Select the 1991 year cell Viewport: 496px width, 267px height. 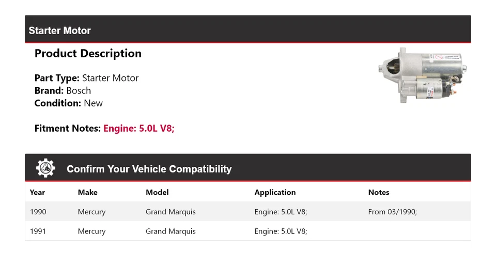(38, 231)
